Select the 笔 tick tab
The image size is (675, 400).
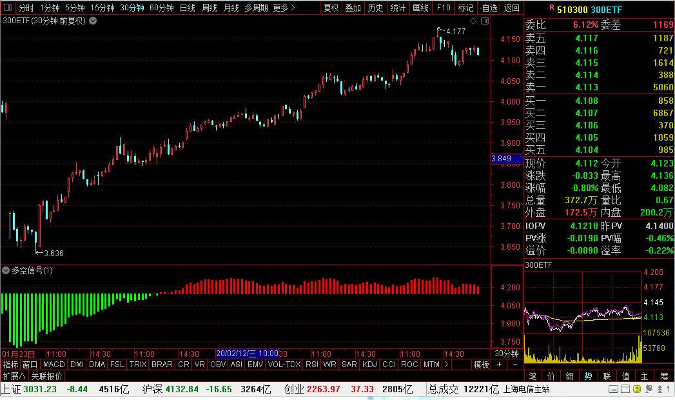tap(532, 376)
